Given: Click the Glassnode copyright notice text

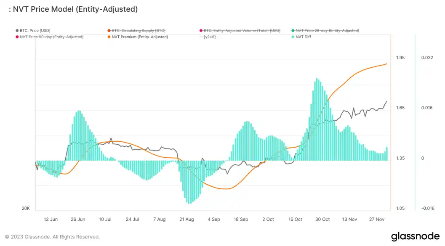Looking at the screenshot, I should click(52, 237).
